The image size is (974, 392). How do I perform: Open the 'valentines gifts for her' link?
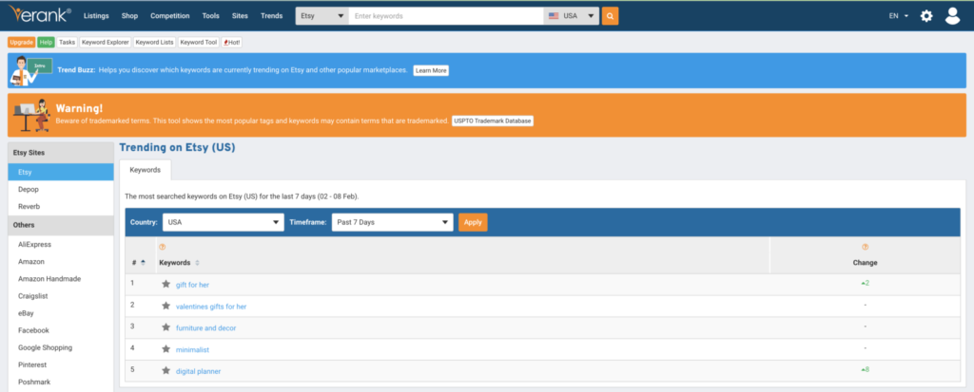[x=211, y=307]
